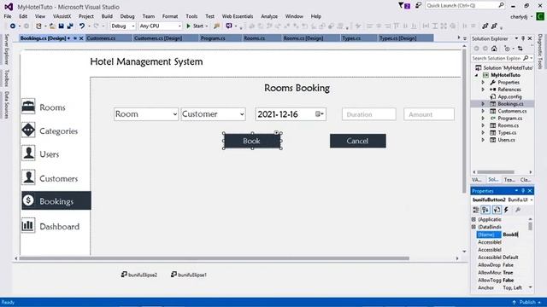Select App.config in Solution Explorer
This screenshot has height=307, width=547.
[509, 96]
